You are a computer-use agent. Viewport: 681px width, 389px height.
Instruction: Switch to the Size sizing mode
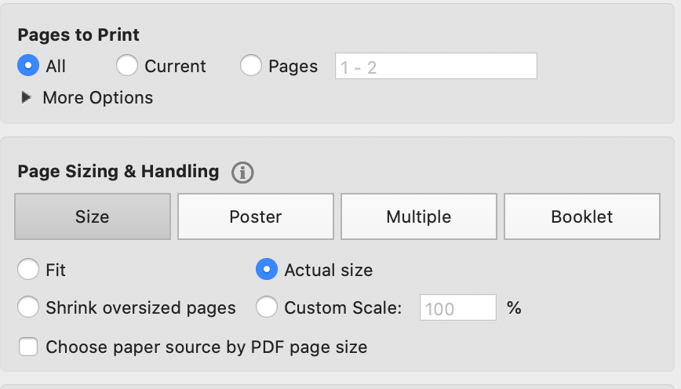[93, 216]
